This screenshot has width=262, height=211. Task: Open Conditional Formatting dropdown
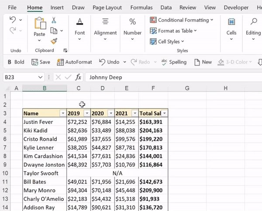pyautogui.click(x=182, y=20)
